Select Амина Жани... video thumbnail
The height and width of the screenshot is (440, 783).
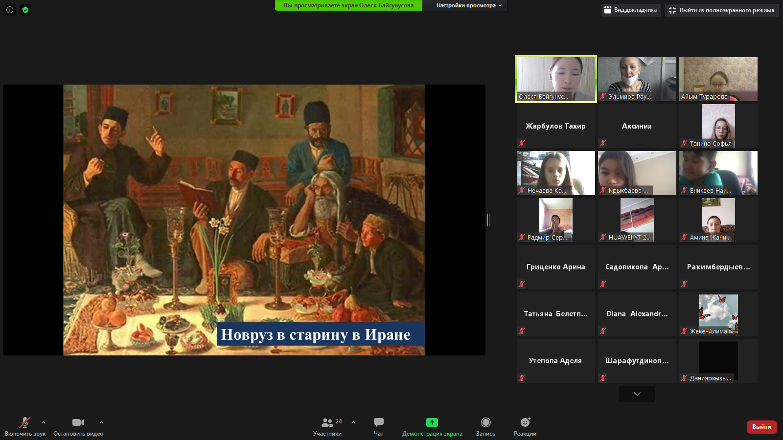(718, 220)
